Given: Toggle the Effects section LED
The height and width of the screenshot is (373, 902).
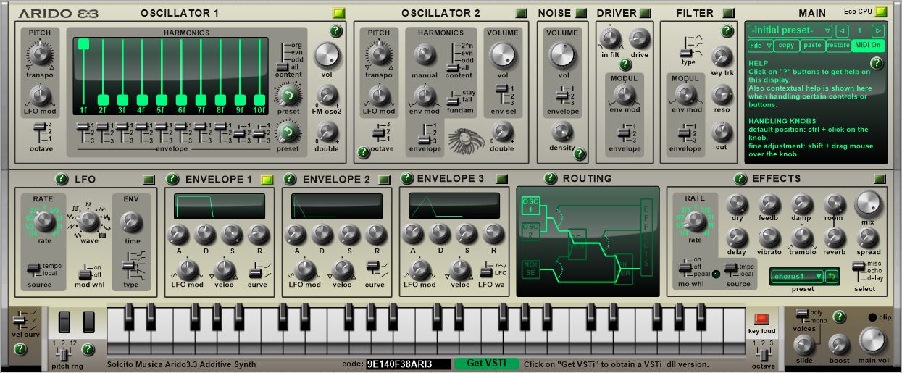Looking at the screenshot, I should tap(880, 179).
